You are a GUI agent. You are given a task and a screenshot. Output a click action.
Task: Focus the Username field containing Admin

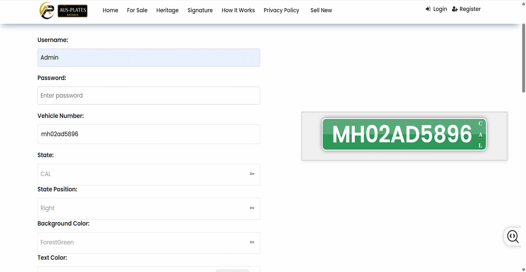(x=149, y=58)
